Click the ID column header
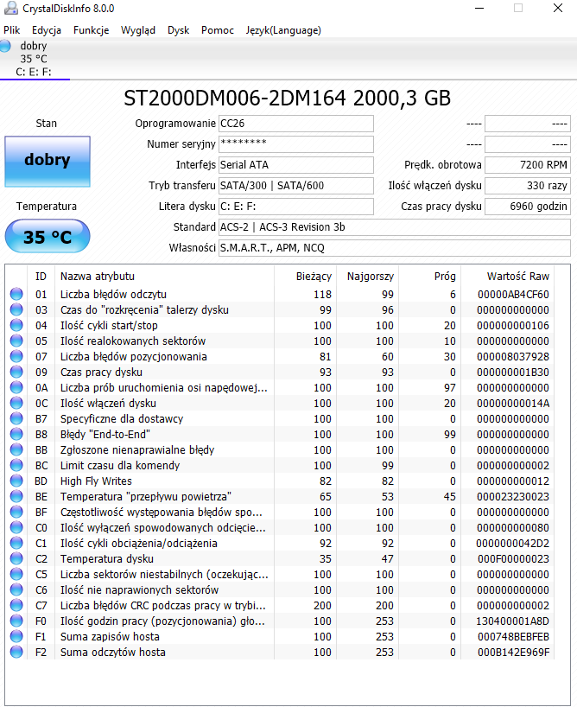This screenshot has height=707, width=577. click(41, 276)
